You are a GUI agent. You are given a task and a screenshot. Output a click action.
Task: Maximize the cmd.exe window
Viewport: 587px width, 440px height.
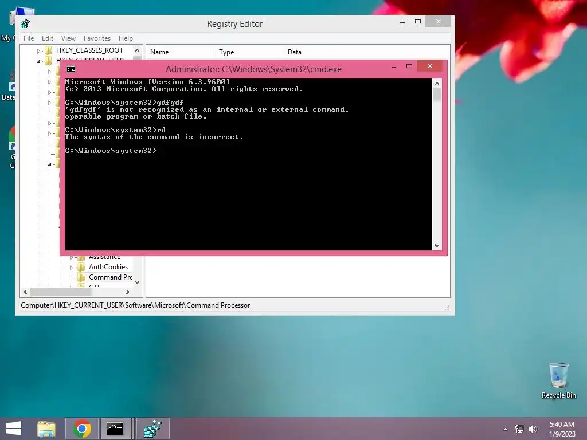pyautogui.click(x=409, y=66)
